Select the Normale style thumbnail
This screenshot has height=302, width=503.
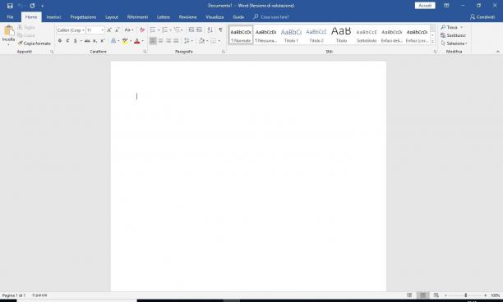(x=241, y=35)
